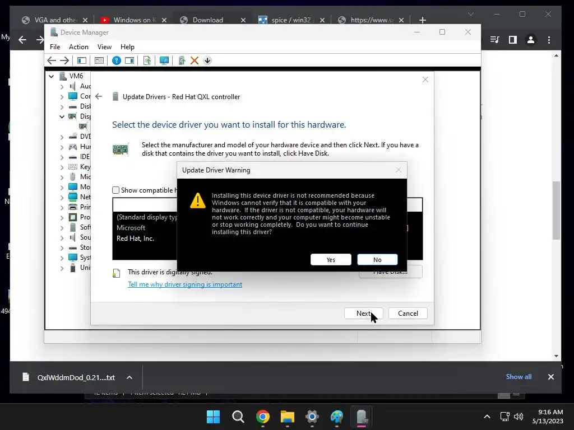Select Microsoft manufacturer in list

[x=131, y=228]
